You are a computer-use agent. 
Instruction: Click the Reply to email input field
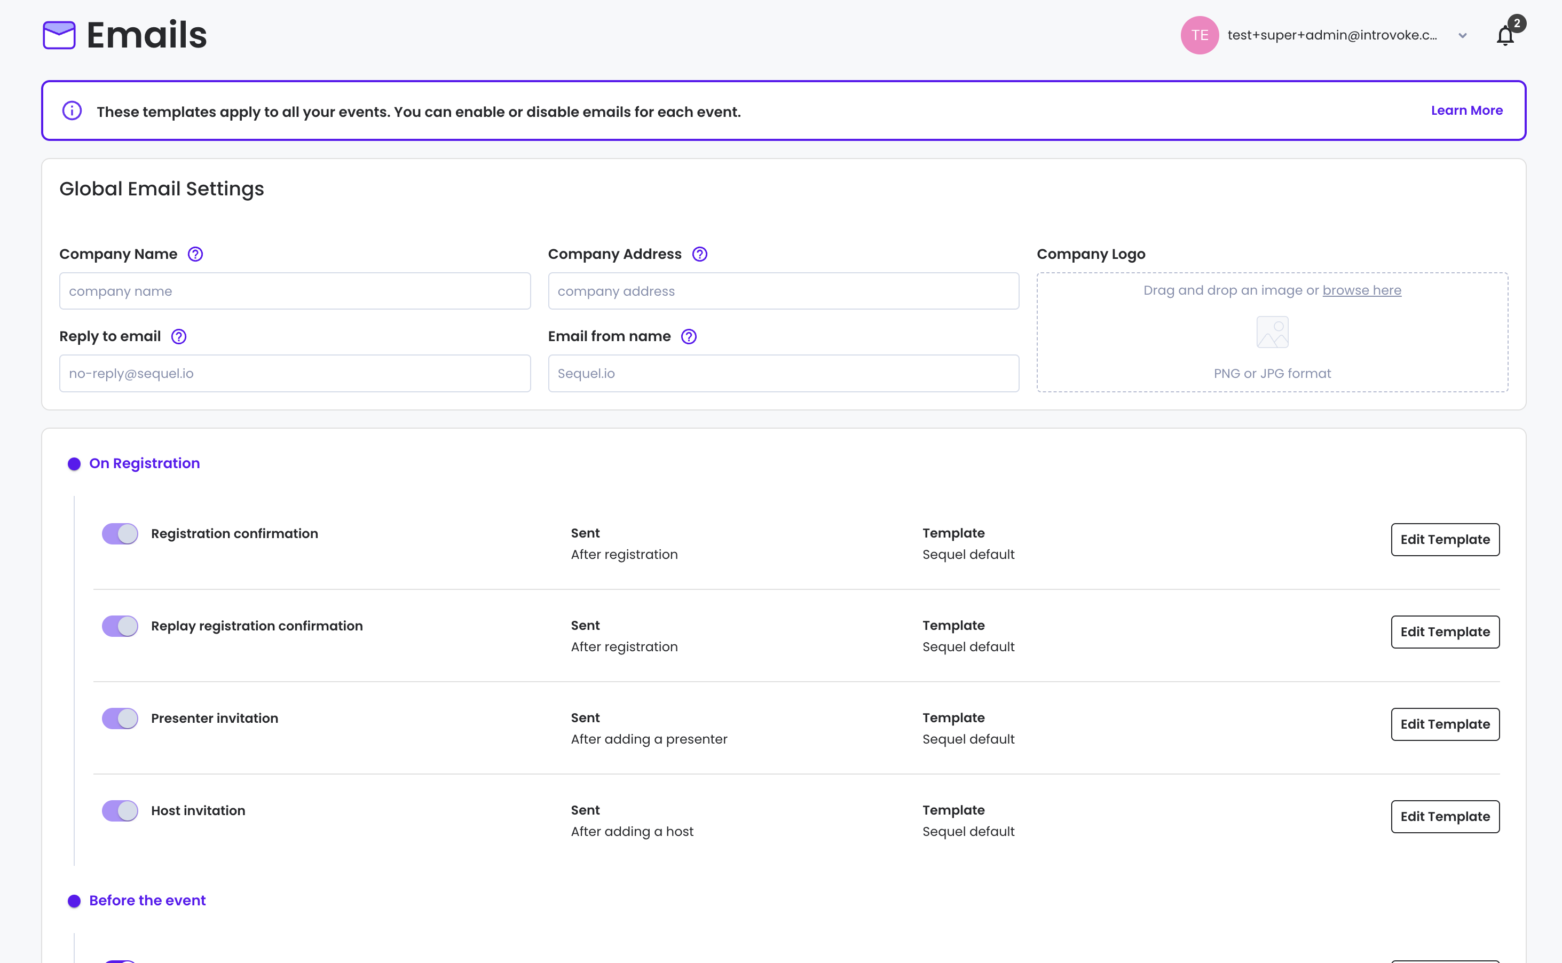point(295,373)
